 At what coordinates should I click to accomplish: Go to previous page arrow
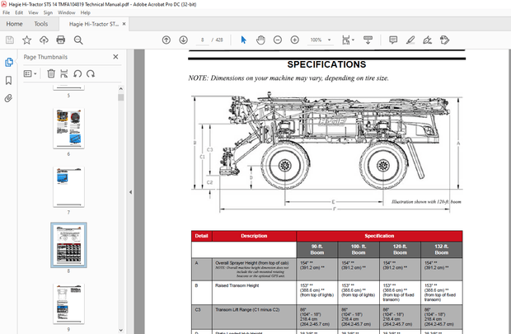tap(166, 40)
